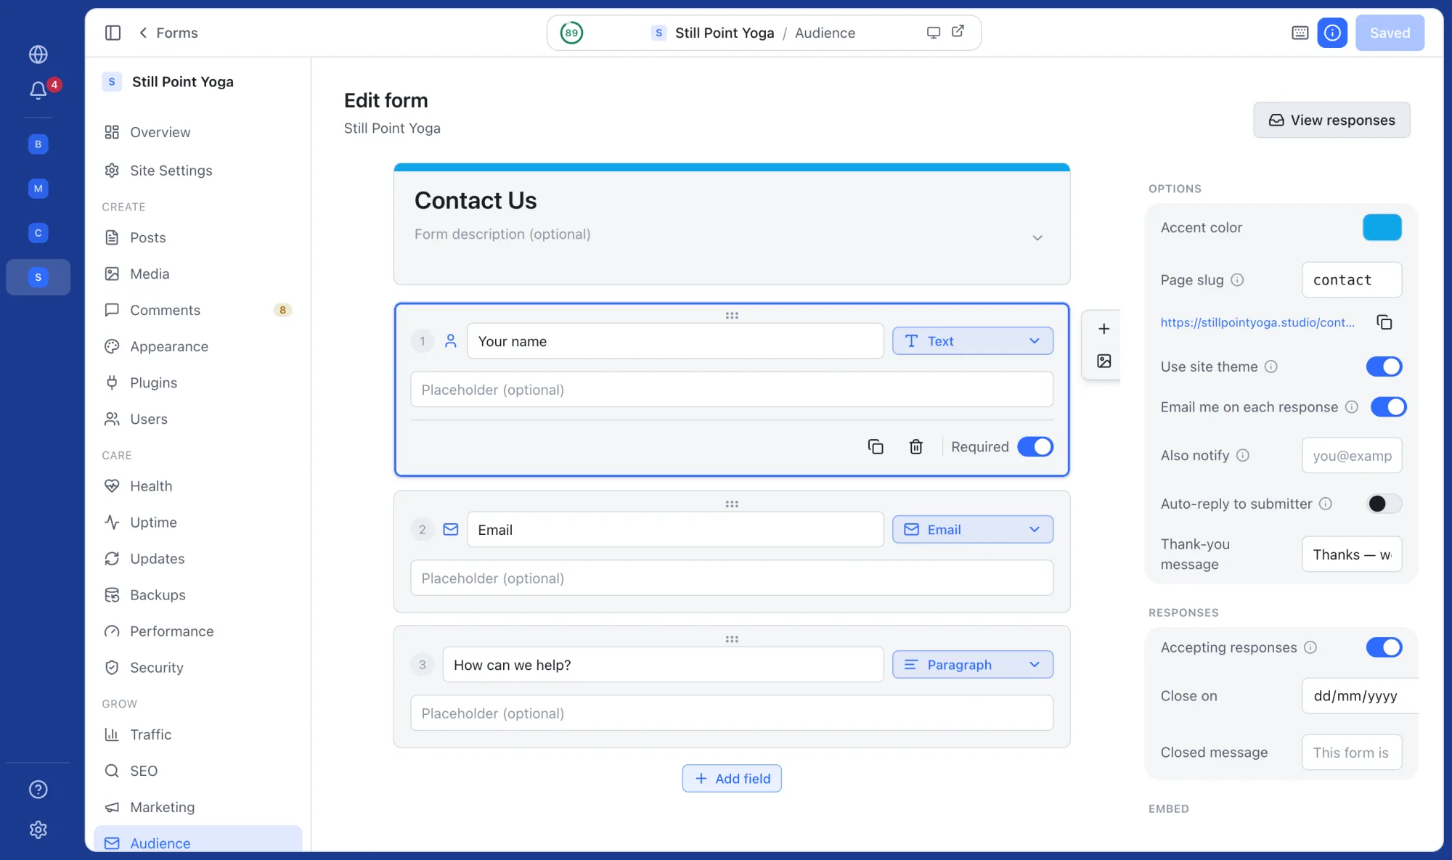The image size is (1452, 860).
Task: Open the Paragraph field type dropdown
Action: (x=972, y=665)
